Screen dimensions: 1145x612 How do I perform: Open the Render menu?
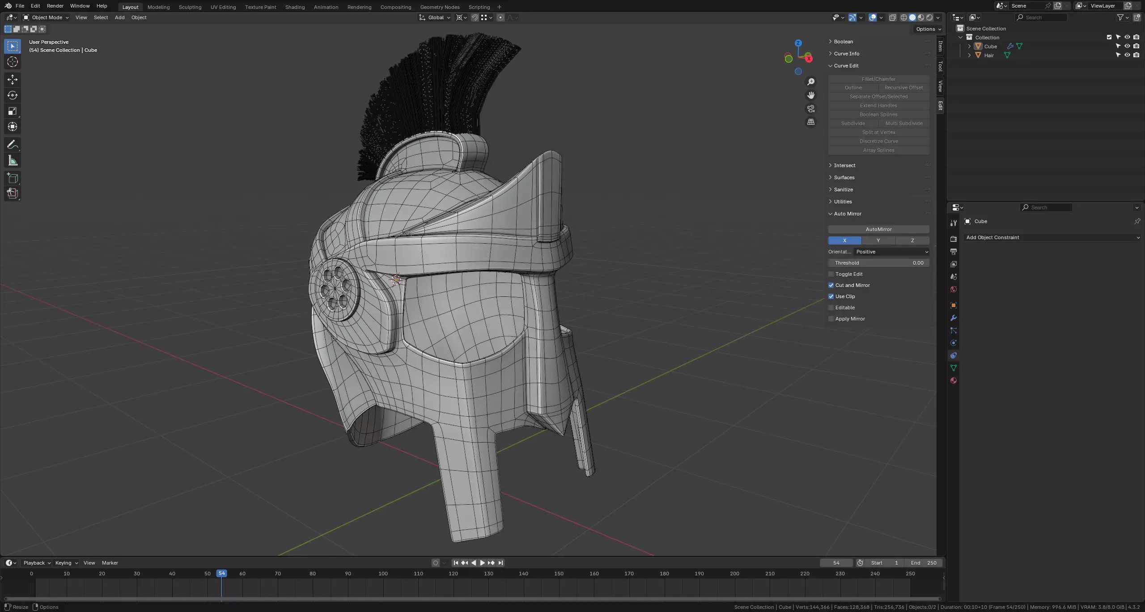55,6
